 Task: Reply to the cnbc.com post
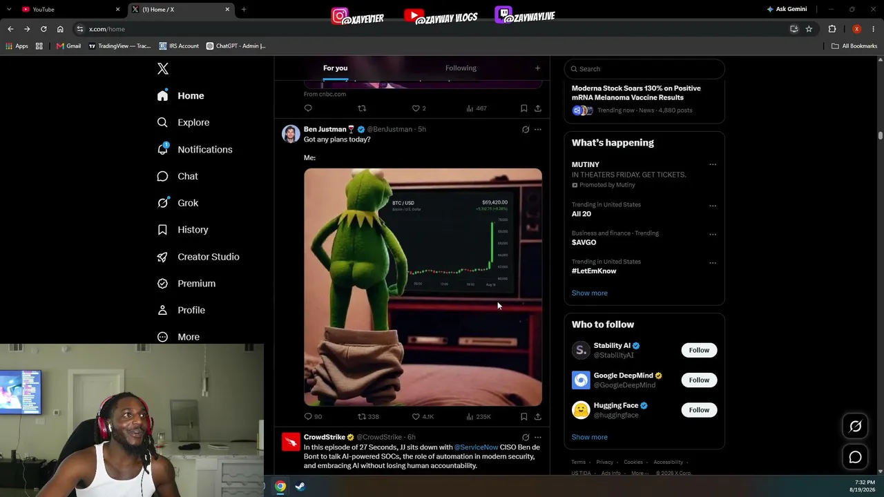(309, 108)
